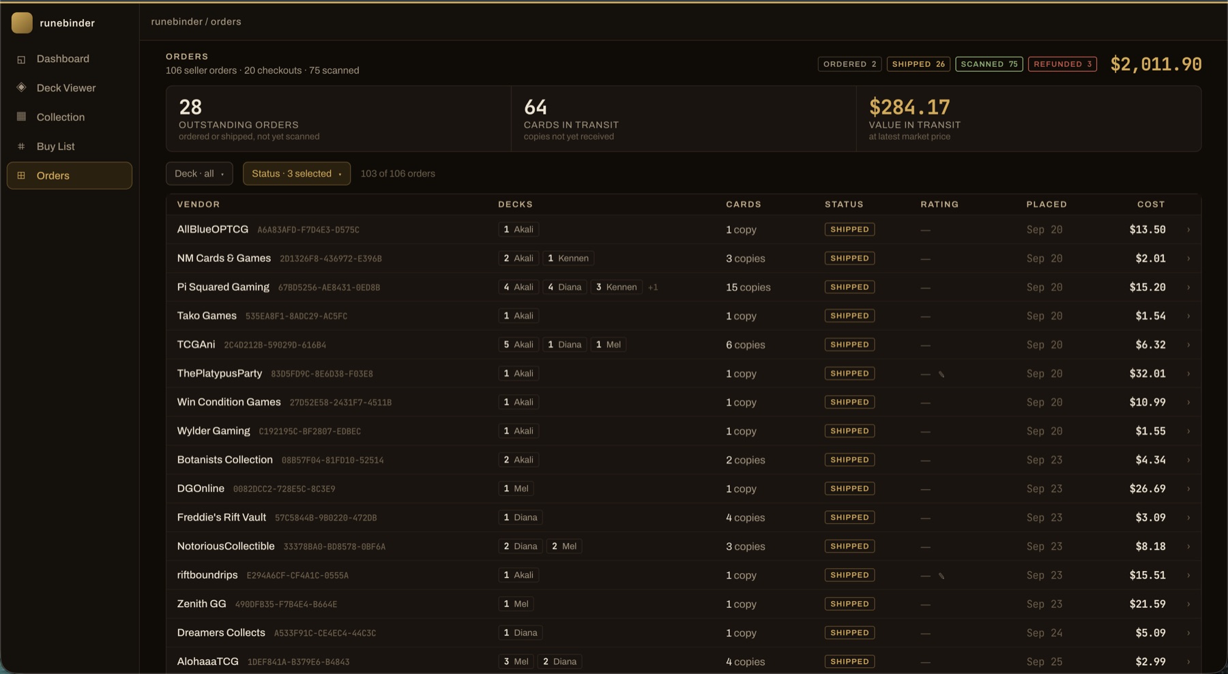Click the Sep 24 placed date
Screen dimensions: 1228x674
pyautogui.click(x=1044, y=633)
